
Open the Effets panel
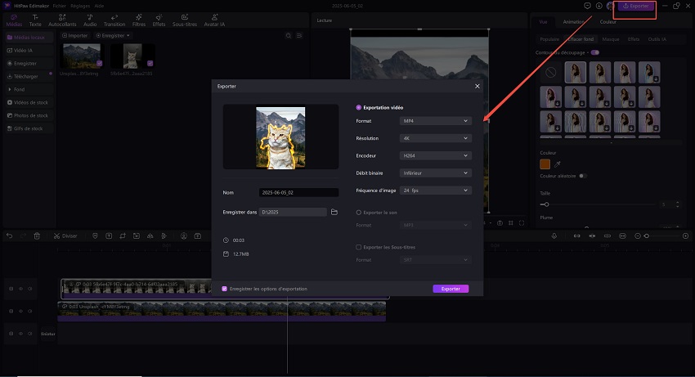[x=159, y=20]
